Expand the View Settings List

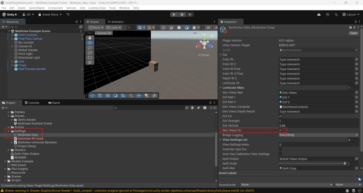coord(221,140)
